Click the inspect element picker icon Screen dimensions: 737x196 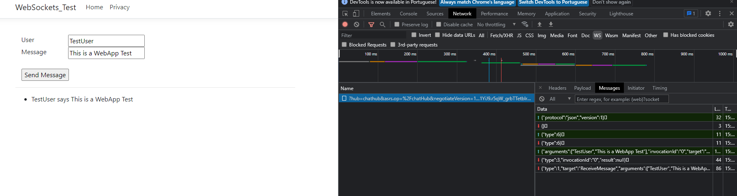point(345,13)
